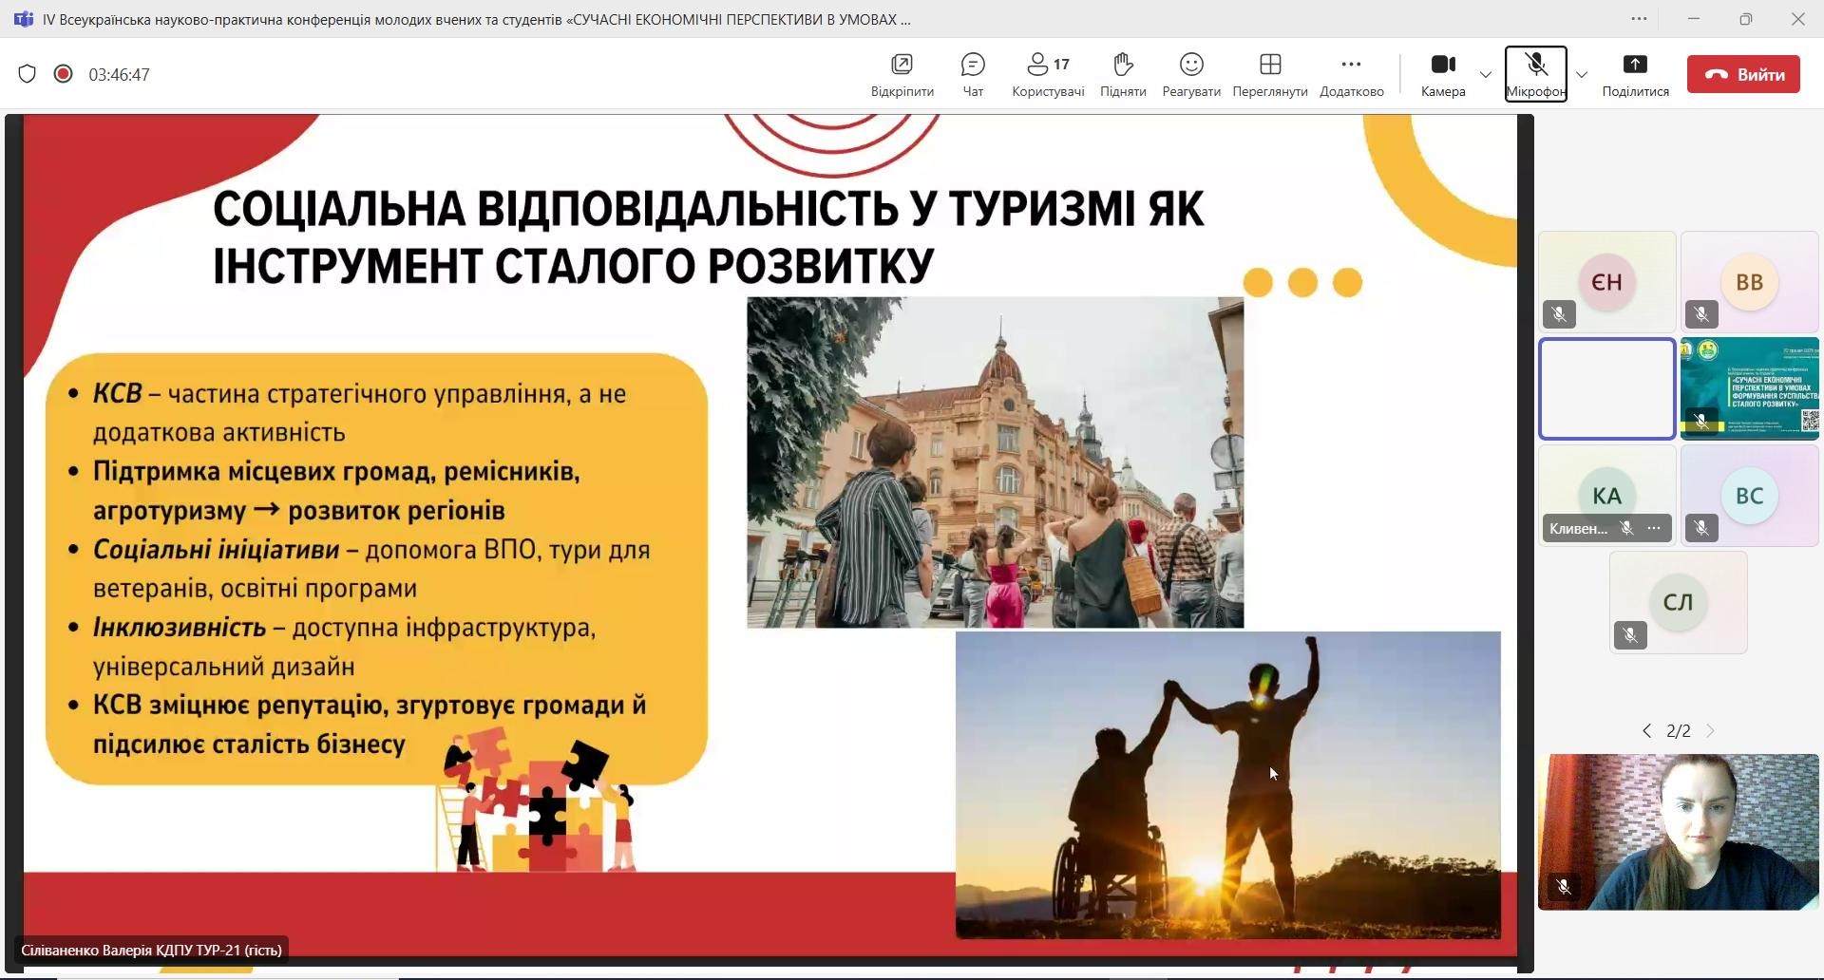The width and height of the screenshot is (1824, 980).
Task: Show the Користувачі participants list
Action: [1047, 74]
